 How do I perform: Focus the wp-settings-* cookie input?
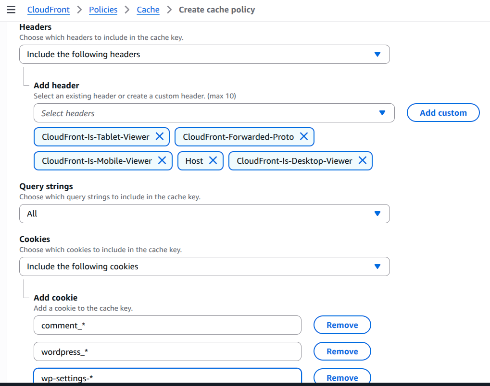(167, 377)
